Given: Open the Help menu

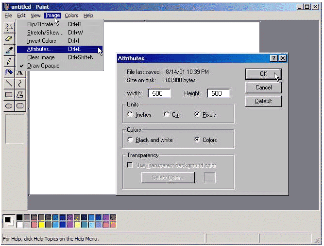Looking at the screenshot, I should (x=88, y=16).
